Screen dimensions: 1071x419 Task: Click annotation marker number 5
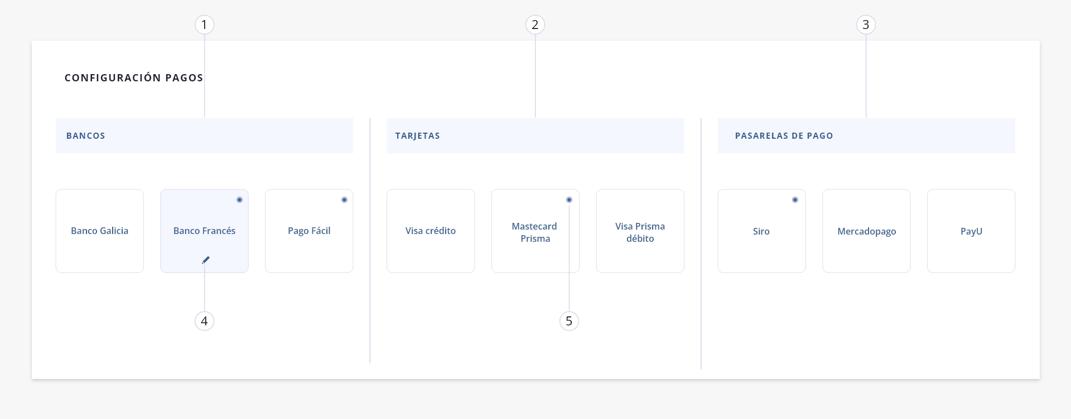[569, 321]
